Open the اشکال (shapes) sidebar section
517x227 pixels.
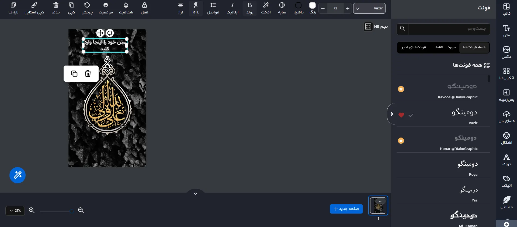pyautogui.click(x=506, y=138)
